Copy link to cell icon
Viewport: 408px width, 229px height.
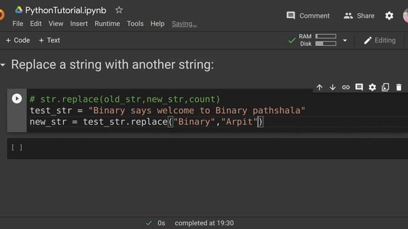click(x=346, y=87)
